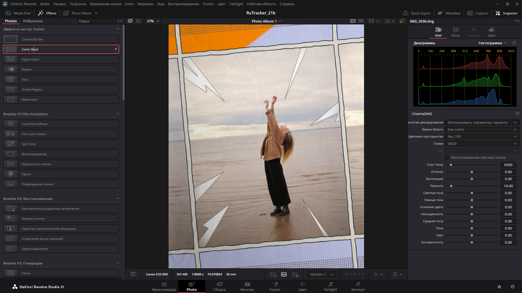
Task: Go to the Fairlight page
Action: click(x=330, y=286)
